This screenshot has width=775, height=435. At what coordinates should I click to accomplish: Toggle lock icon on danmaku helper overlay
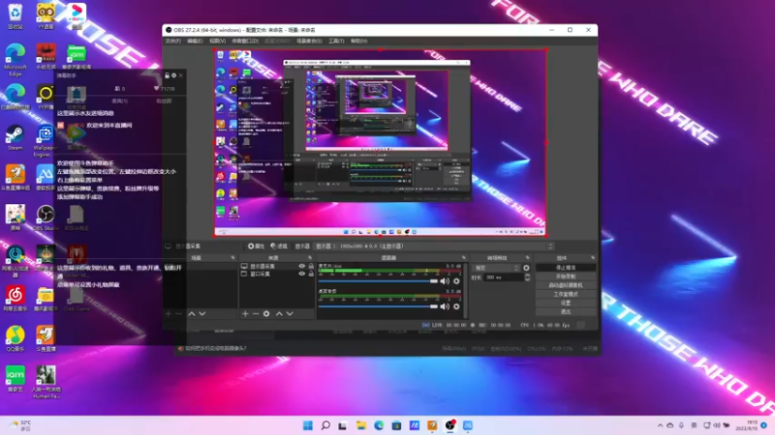coord(167,75)
